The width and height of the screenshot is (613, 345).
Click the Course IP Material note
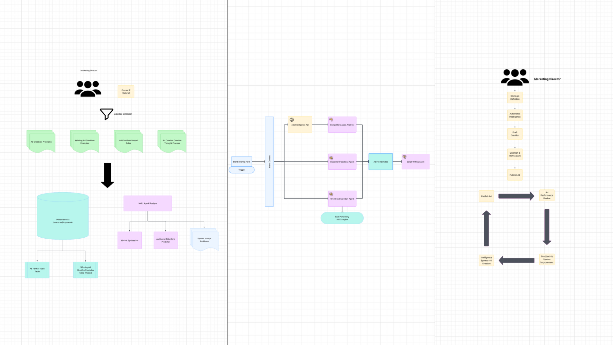126,92
